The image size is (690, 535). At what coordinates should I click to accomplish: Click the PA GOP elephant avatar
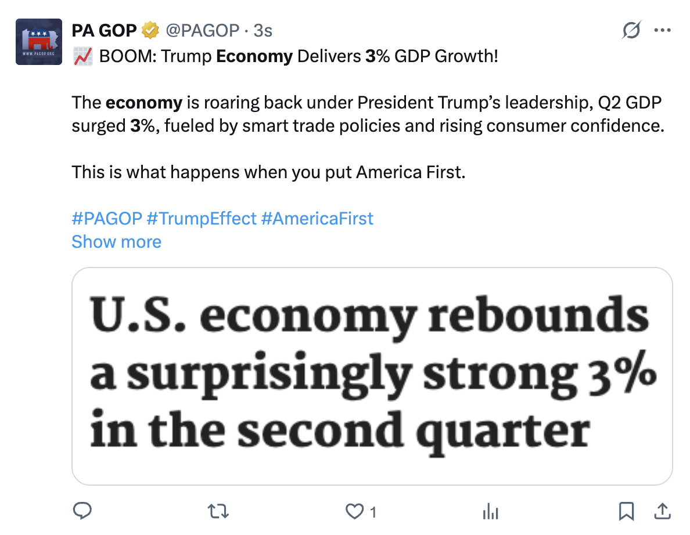click(x=39, y=41)
